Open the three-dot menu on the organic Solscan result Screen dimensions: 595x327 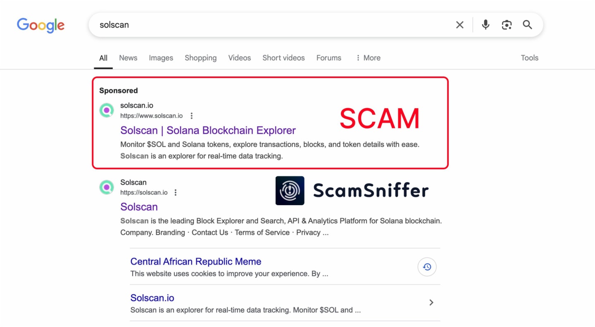pos(176,192)
